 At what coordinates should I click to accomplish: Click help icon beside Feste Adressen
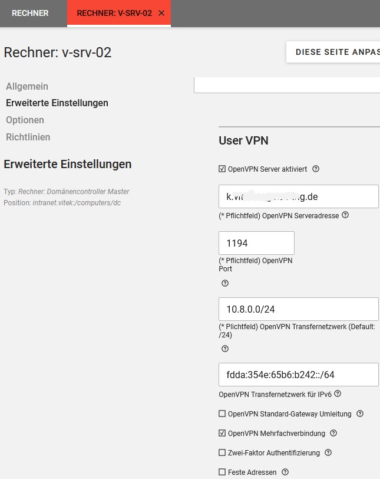click(x=285, y=472)
